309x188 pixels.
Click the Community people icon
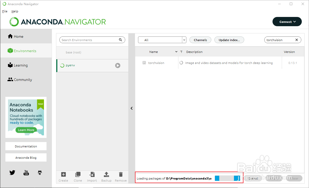coord(10,79)
